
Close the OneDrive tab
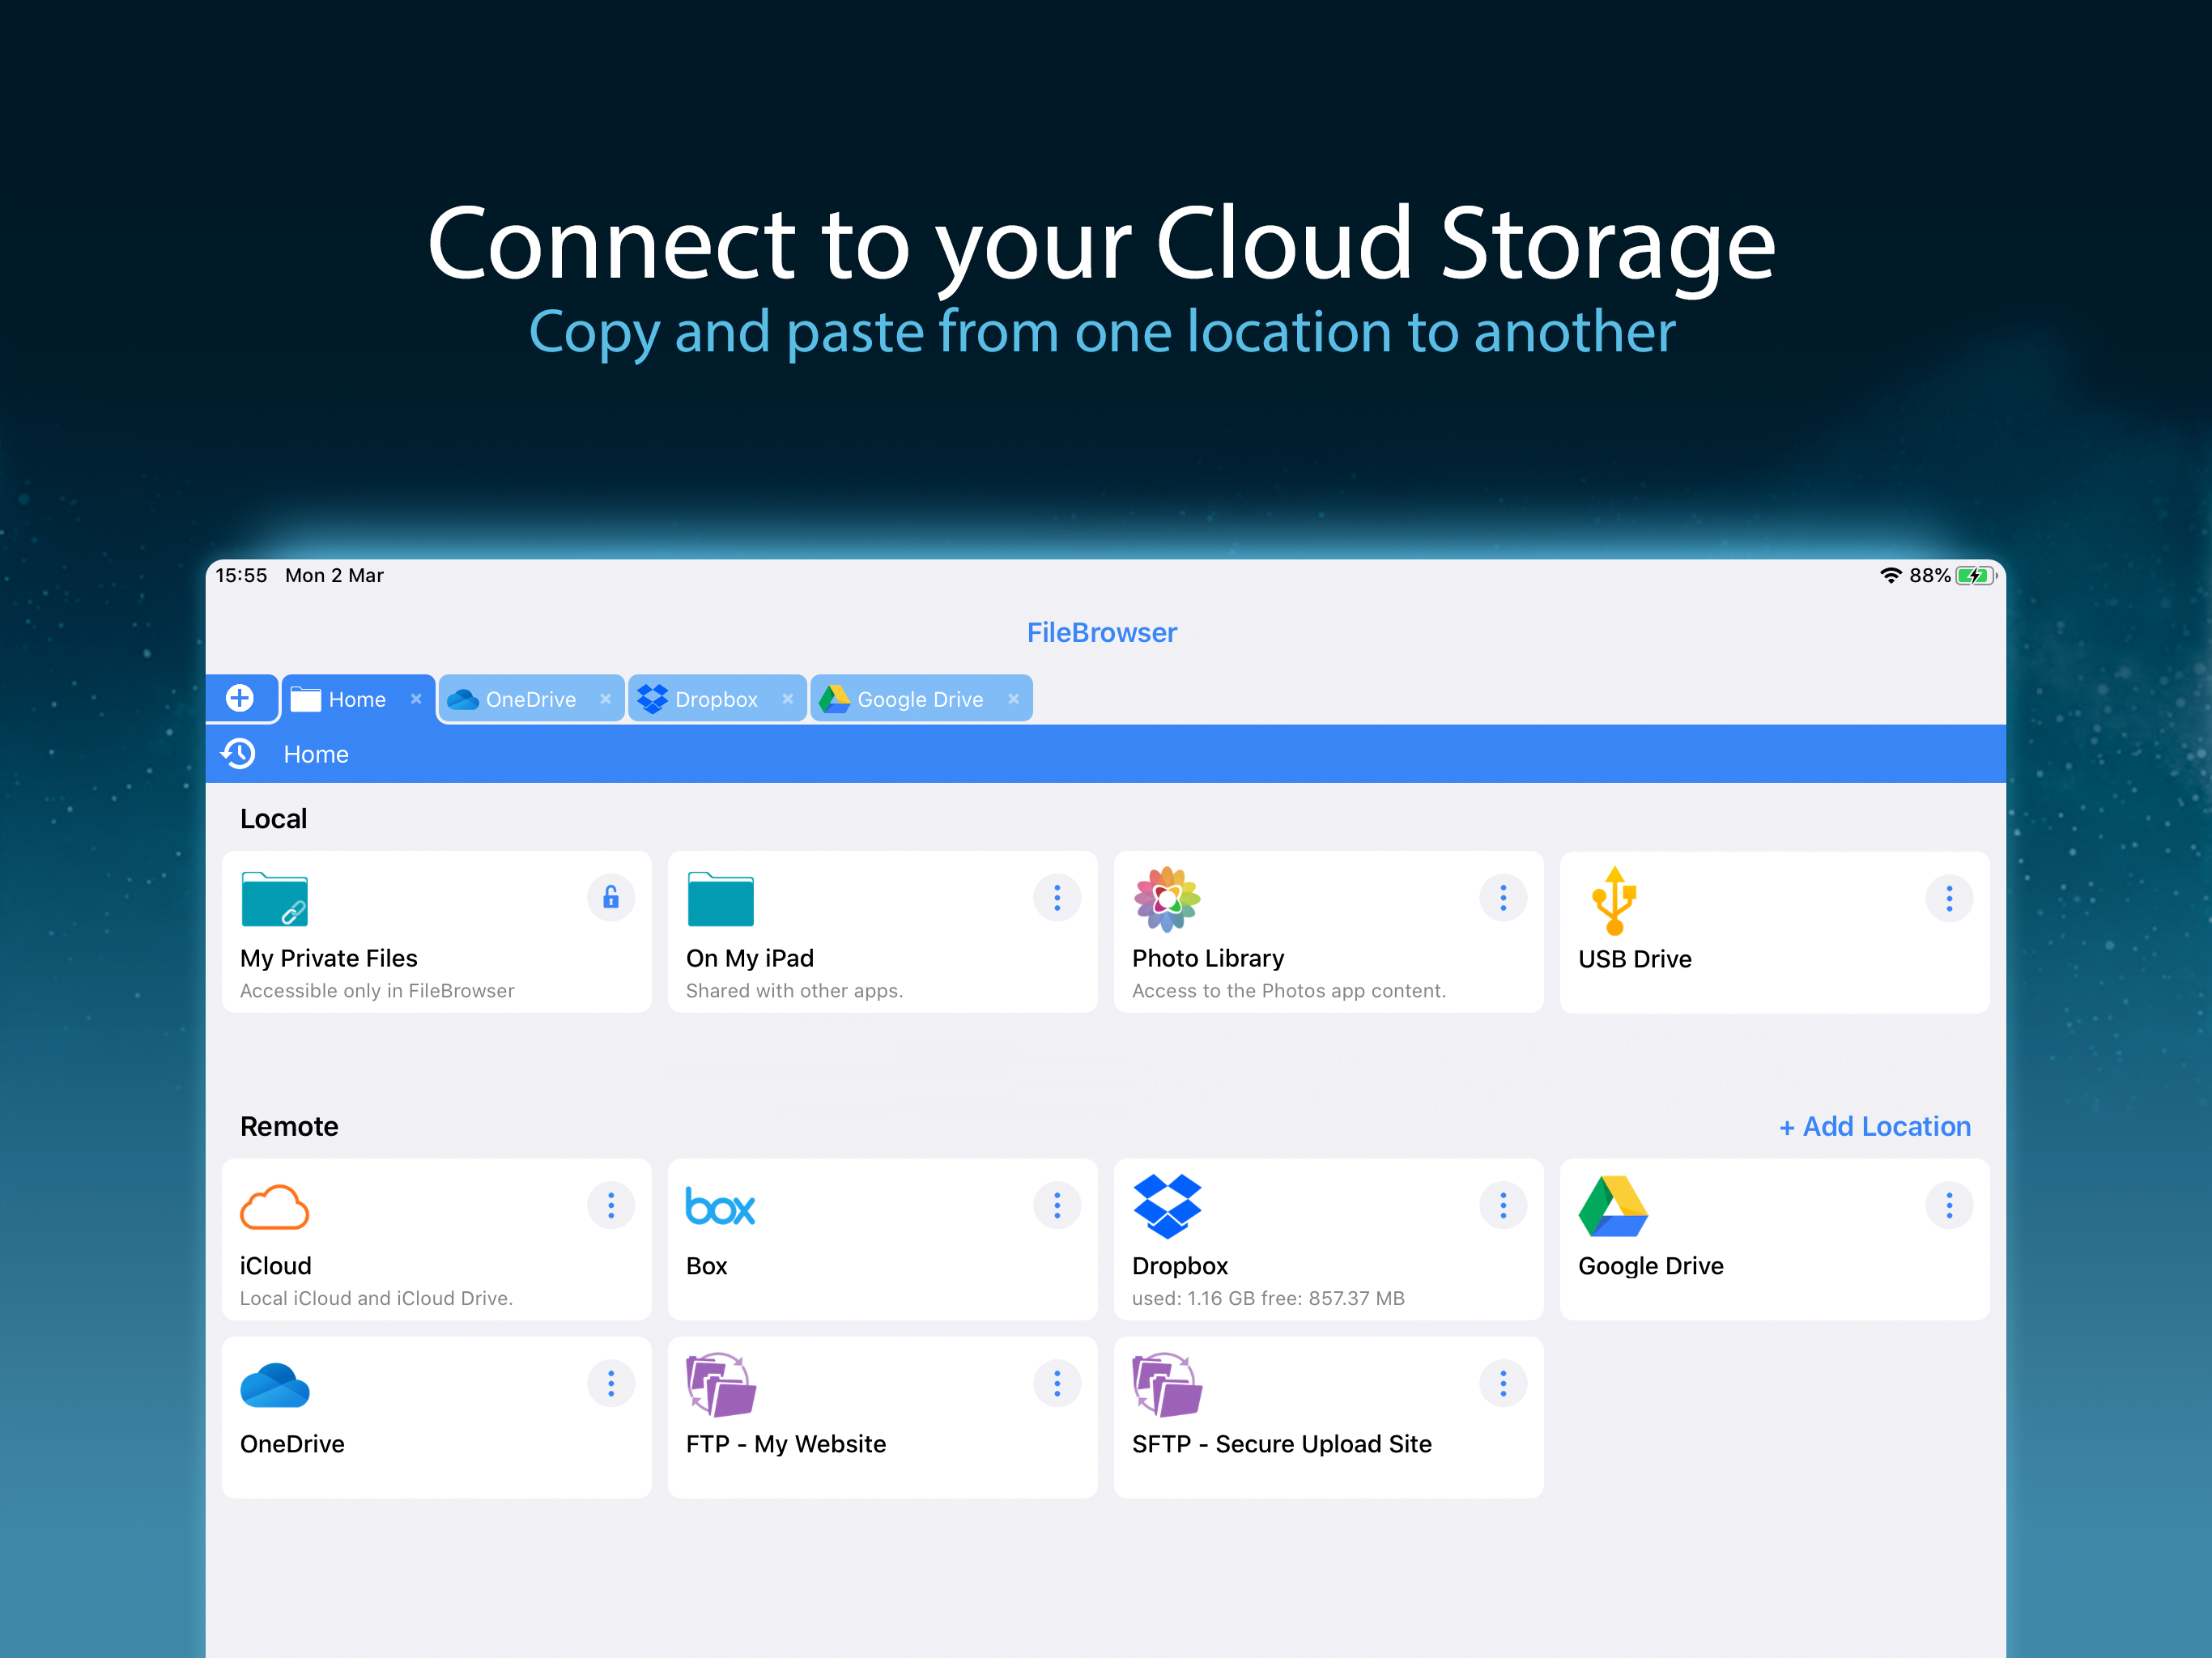606,699
